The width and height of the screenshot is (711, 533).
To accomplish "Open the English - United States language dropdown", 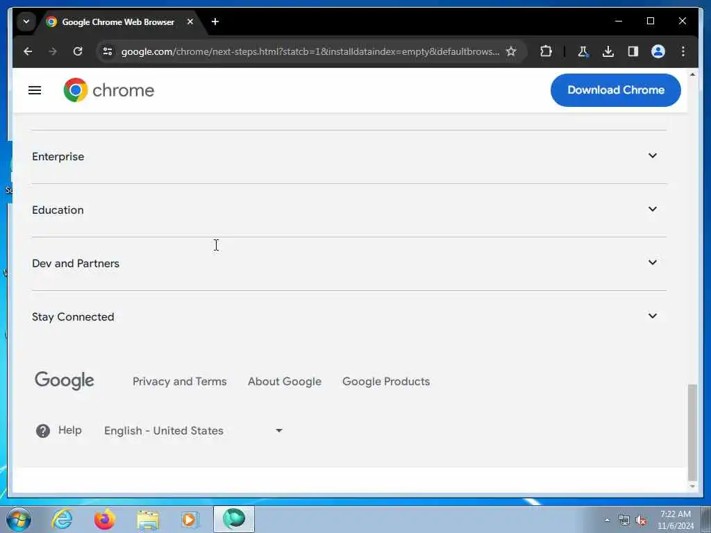I will 194,430.
